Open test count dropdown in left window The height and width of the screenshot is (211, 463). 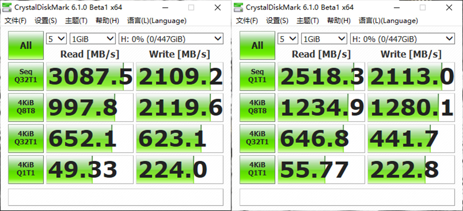pyautogui.click(x=57, y=39)
